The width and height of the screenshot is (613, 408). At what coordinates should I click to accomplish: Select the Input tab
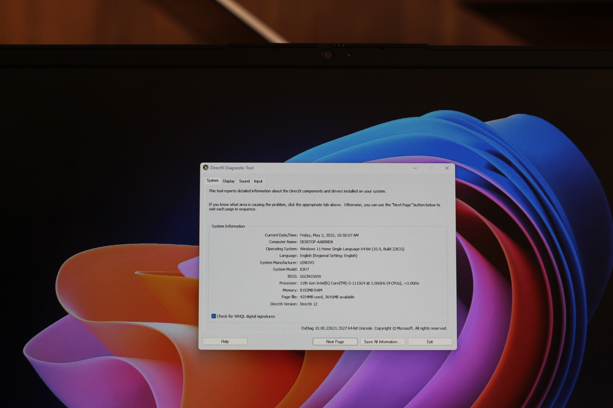pos(258,181)
